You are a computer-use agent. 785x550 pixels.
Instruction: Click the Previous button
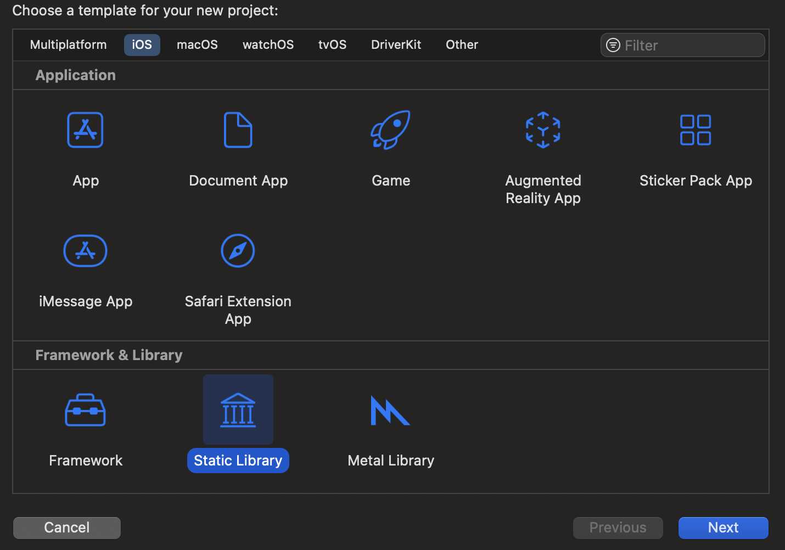tap(618, 527)
